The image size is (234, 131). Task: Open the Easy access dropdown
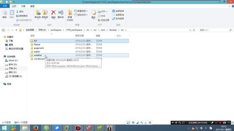click(x=81, y=15)
